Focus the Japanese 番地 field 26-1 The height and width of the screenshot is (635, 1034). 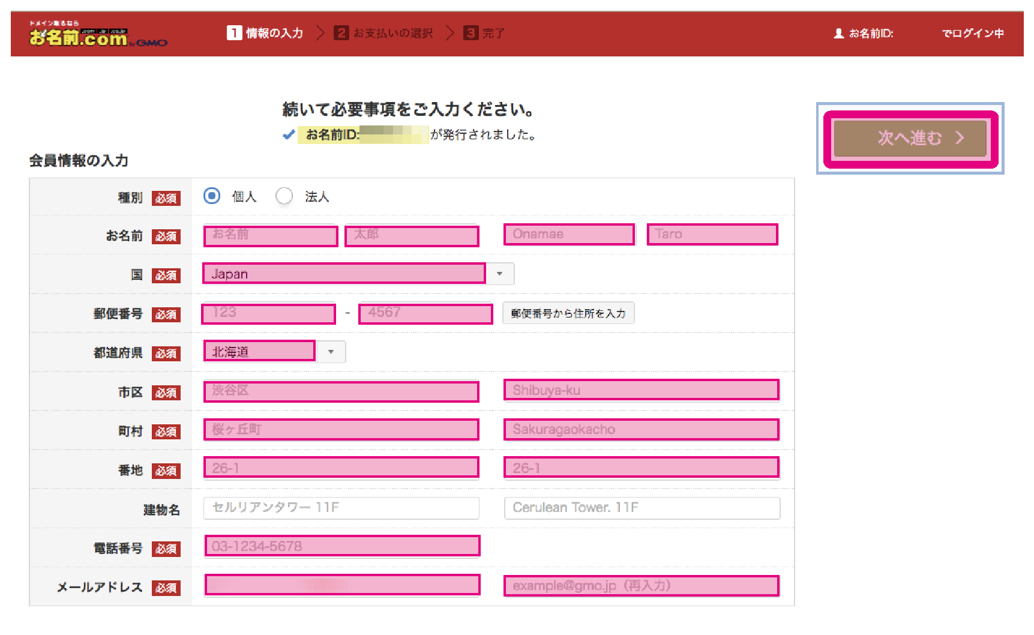[x=341, y=468]
